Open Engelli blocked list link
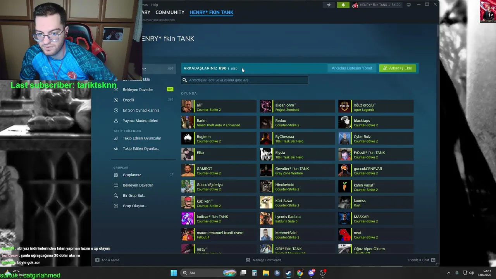The width and height of the screenshot is (496, 279). 128,100
